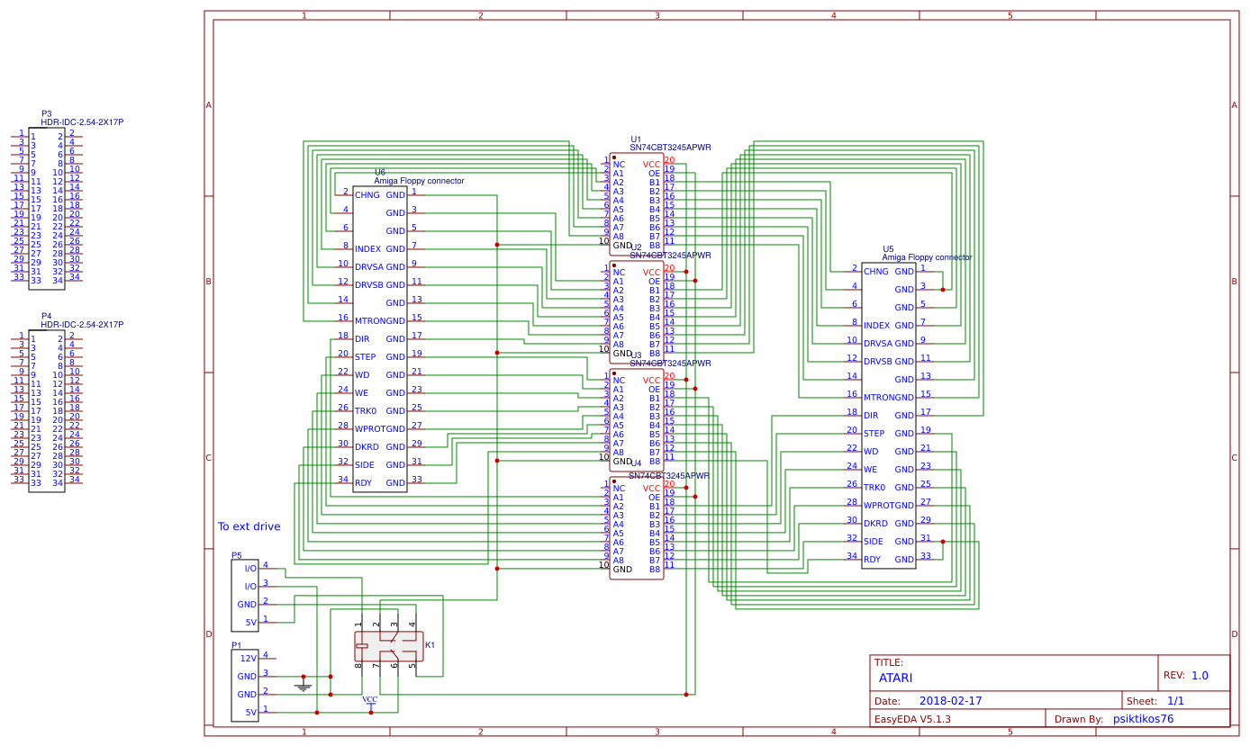Select the P1 power connector symbol
1250x746 pixels.
pos(245,684)
